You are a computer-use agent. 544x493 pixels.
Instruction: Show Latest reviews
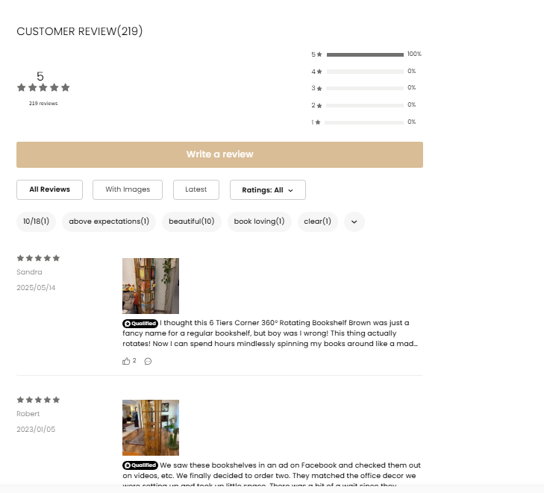pyautogui.click(x=196, y=189)
